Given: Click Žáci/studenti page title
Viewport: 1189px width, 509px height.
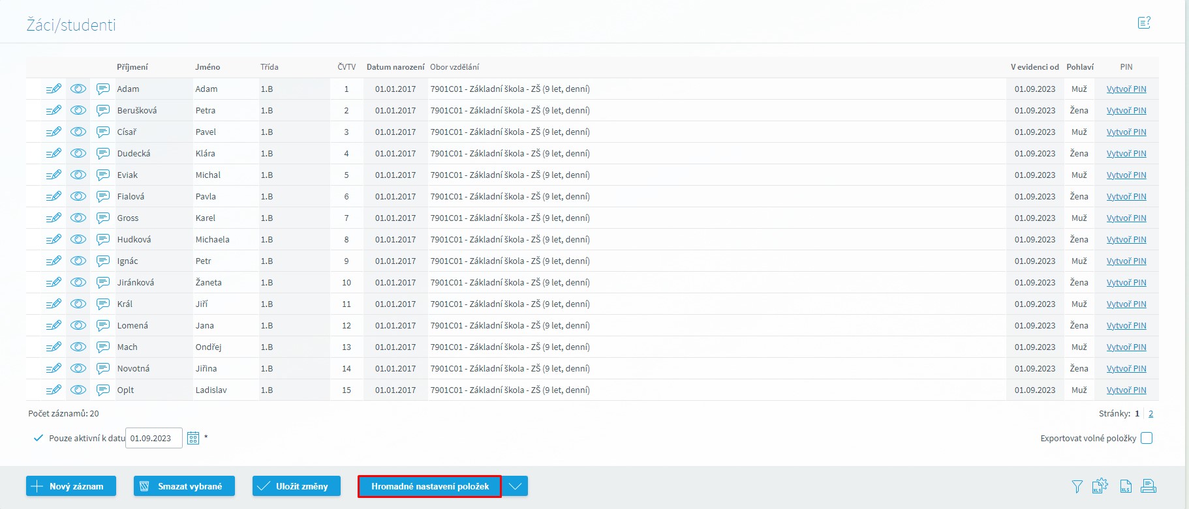Looking at the screenshot, I should click(71, 25).
